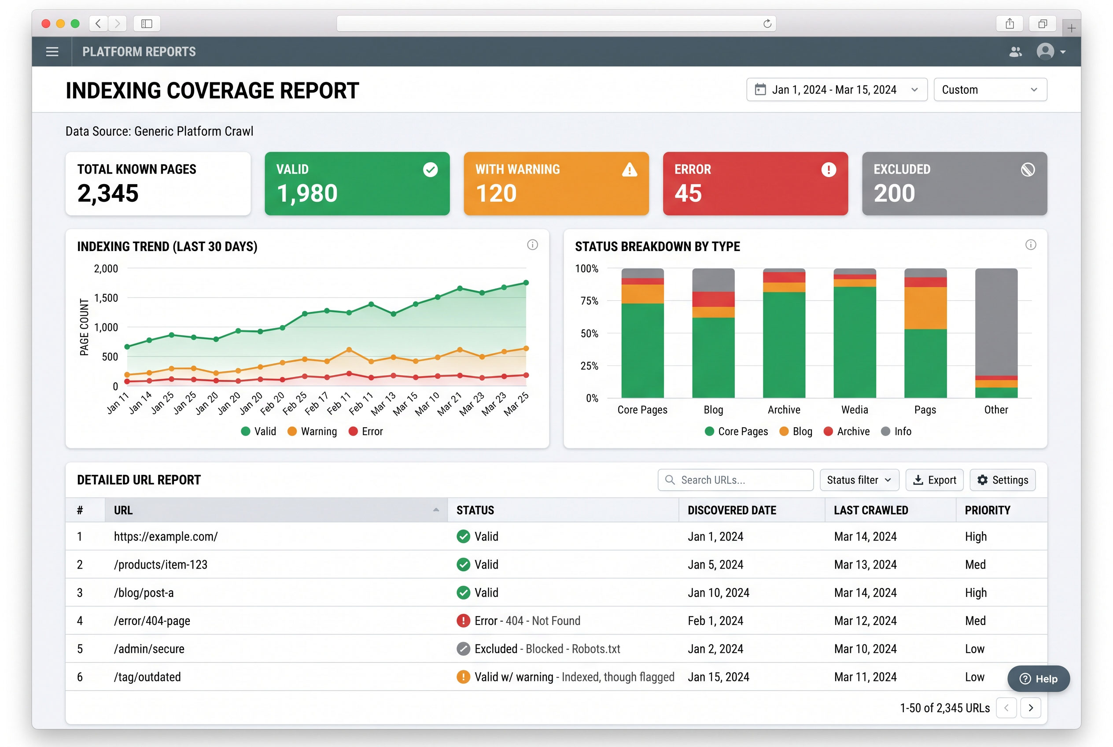The image size is (1113, 747).
Task: Focus the Search URLs field
Action: pos(735,480)
